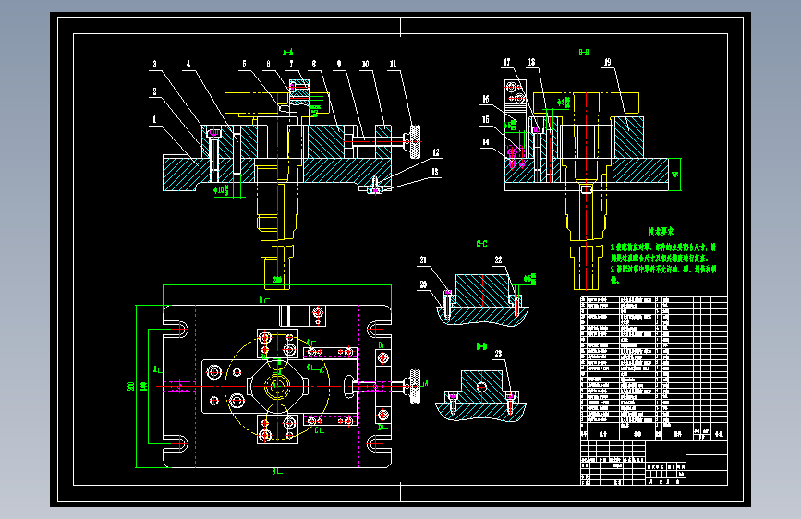Click part balloon number 16 in section B-B
This screenshot has width=801, height=519.
486,99
